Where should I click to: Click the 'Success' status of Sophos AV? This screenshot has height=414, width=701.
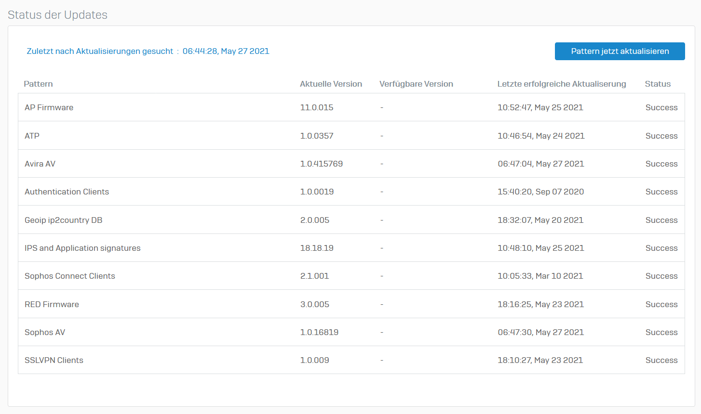tap(661, 332)
